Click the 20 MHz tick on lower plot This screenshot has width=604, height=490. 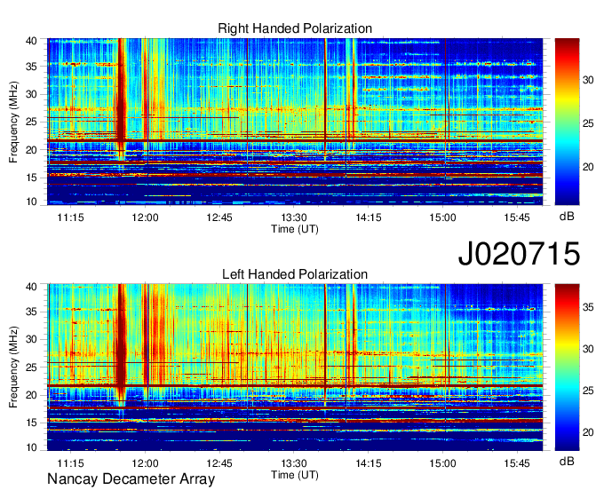pyautogui.click(x=32, y=395)
